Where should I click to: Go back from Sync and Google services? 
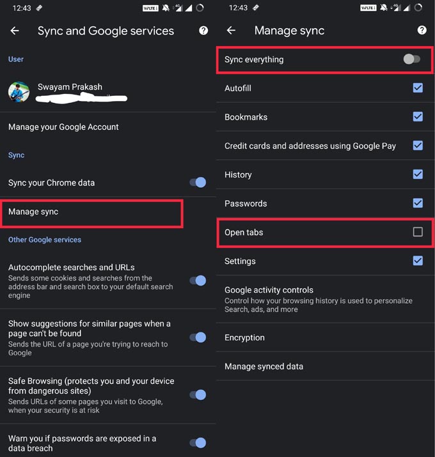click(15, 31)
